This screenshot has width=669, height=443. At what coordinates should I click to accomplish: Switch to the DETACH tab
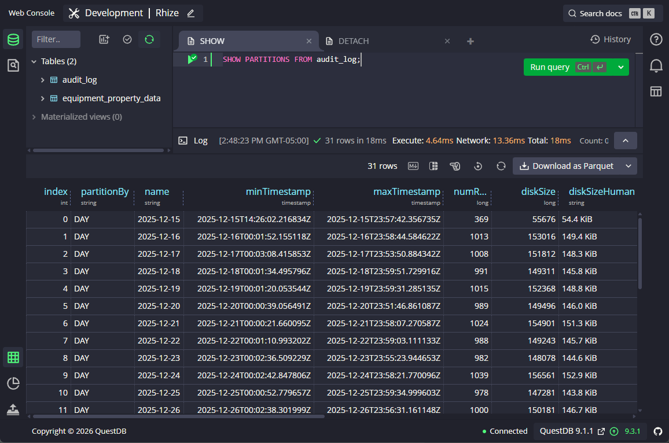point(354,40)
